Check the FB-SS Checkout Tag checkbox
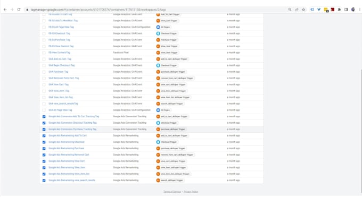Image resolution: width=362 pixels, height=197 pixels. click(44, 33)
